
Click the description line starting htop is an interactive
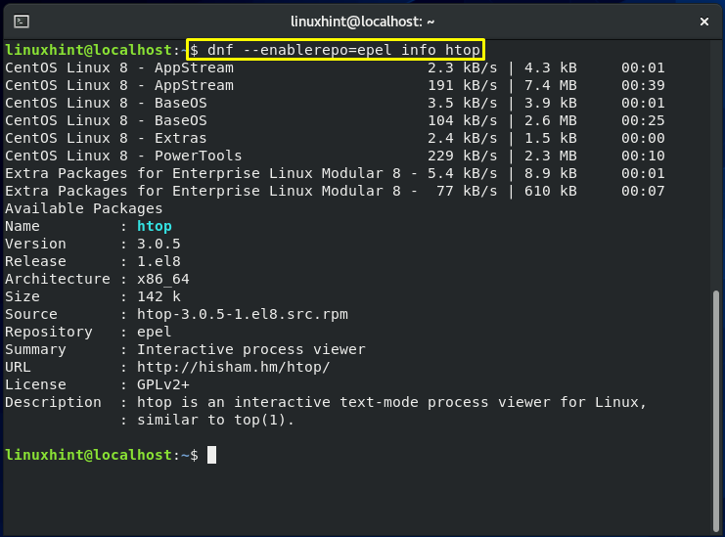[391, 403]
